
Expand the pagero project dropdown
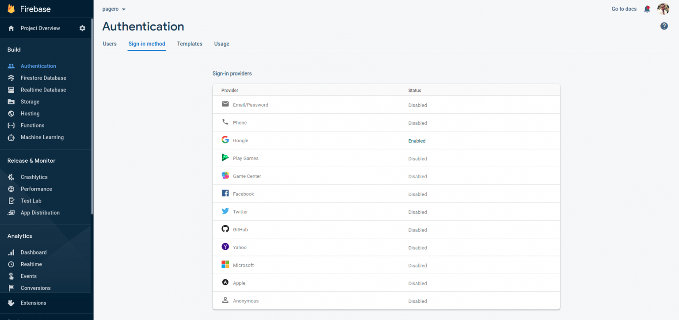click(x=114, y=9)
